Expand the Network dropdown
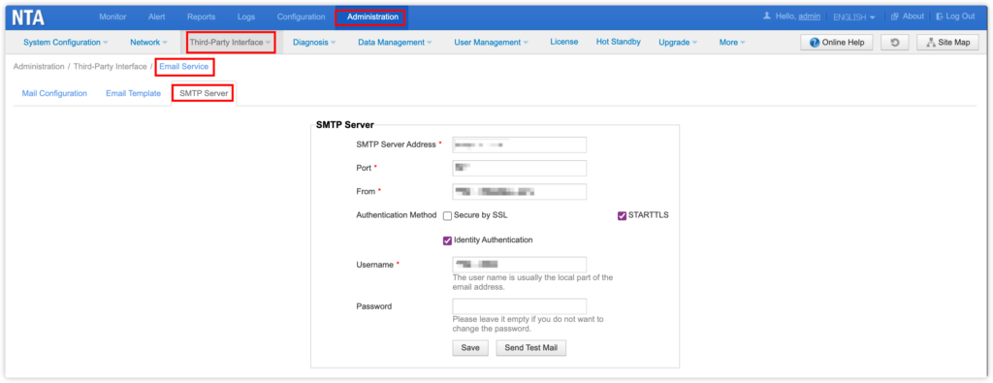Viewport: 993px width, 383px height. pos(148,43)
